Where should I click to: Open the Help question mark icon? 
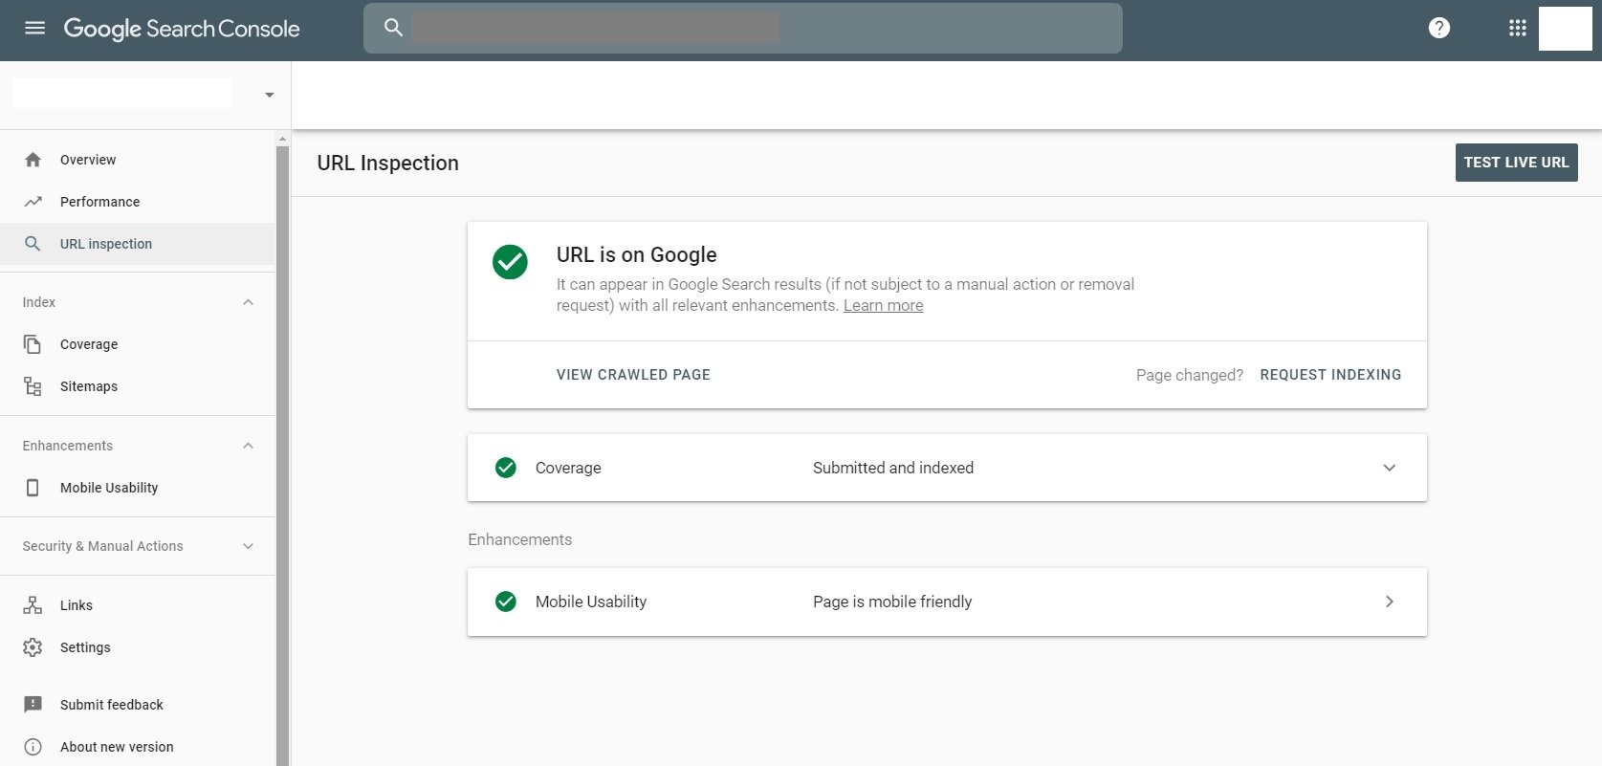1438,28
